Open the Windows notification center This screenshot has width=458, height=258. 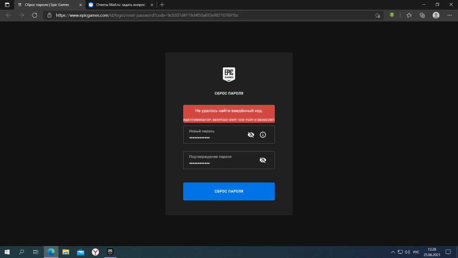tap(448, 252)
